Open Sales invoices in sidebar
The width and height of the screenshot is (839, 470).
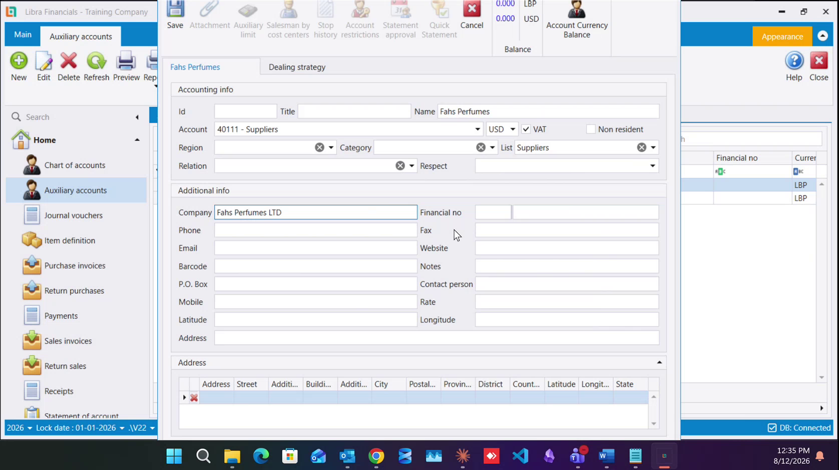coord(68,341)
